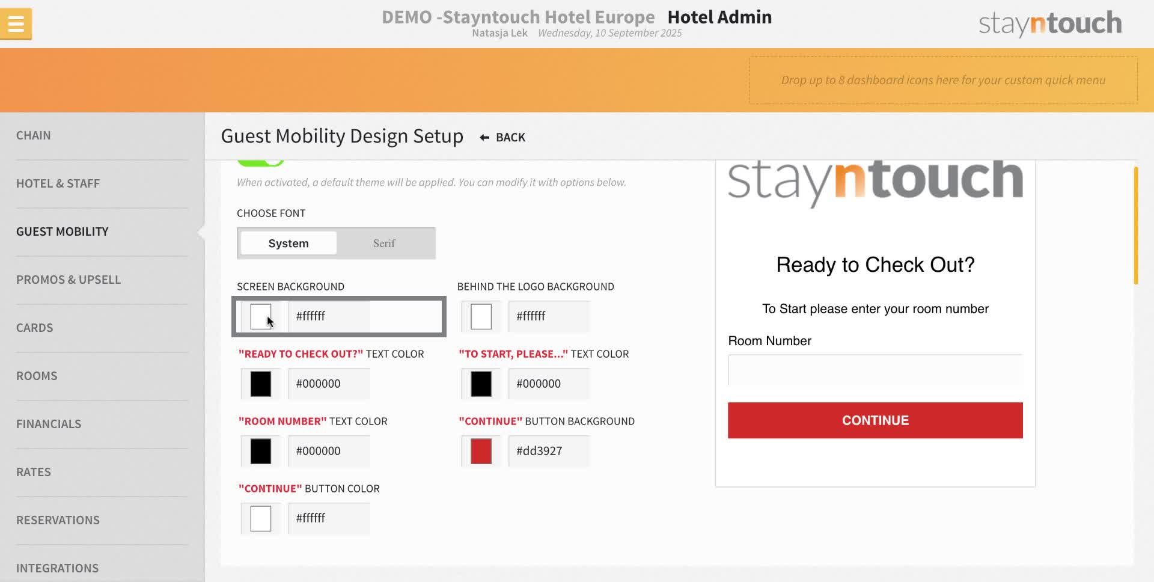Go back using the BACK arrow

coord(502,137)
